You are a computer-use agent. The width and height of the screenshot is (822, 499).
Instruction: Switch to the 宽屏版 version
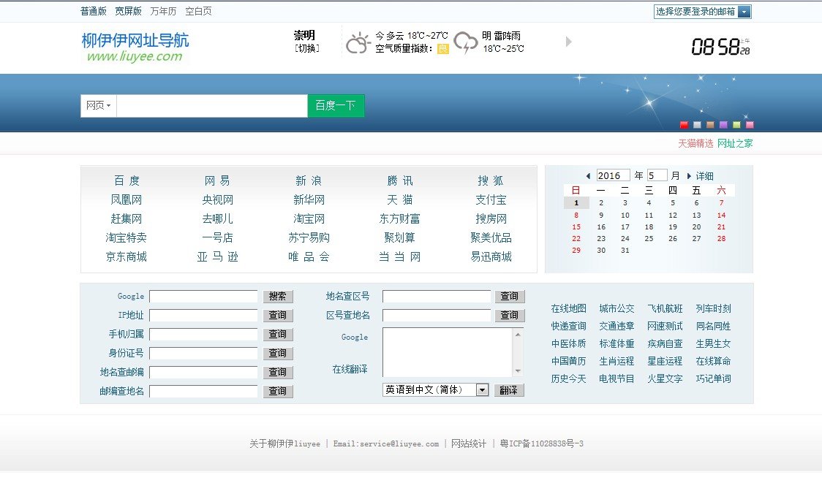coord(127,11)
